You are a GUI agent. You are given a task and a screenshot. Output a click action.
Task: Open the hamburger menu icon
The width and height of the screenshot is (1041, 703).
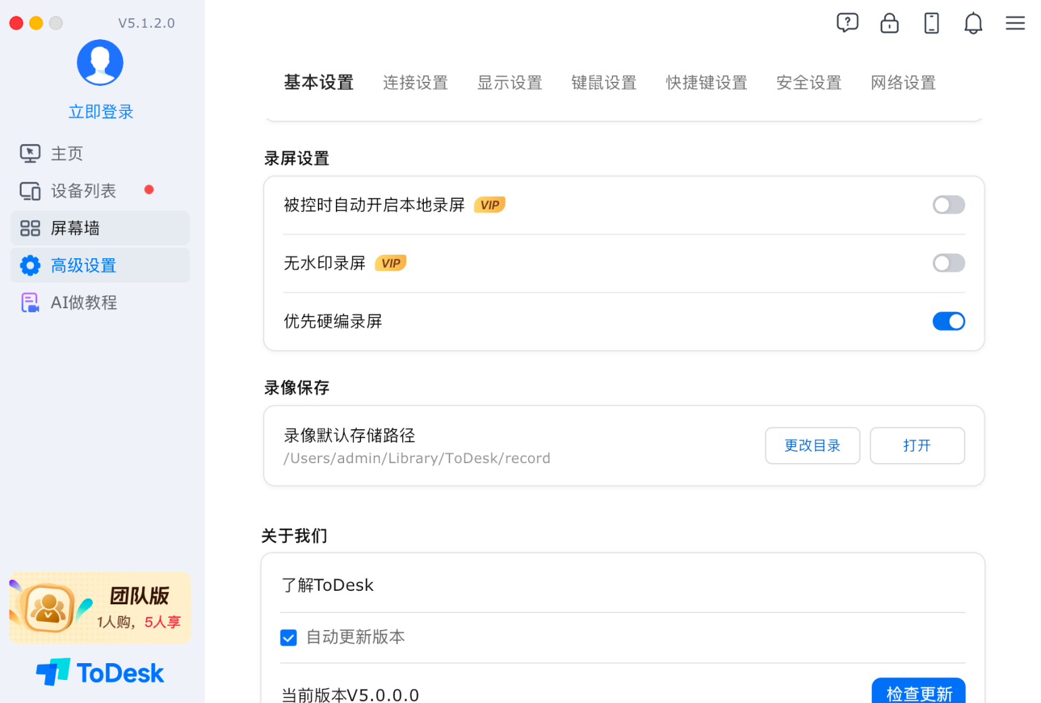click(x=1015, y=23)
